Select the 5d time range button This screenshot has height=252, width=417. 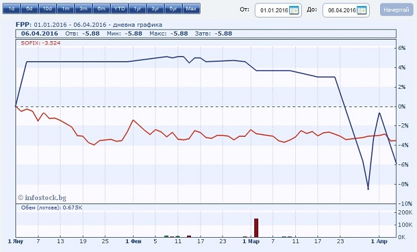click(30, 9)
